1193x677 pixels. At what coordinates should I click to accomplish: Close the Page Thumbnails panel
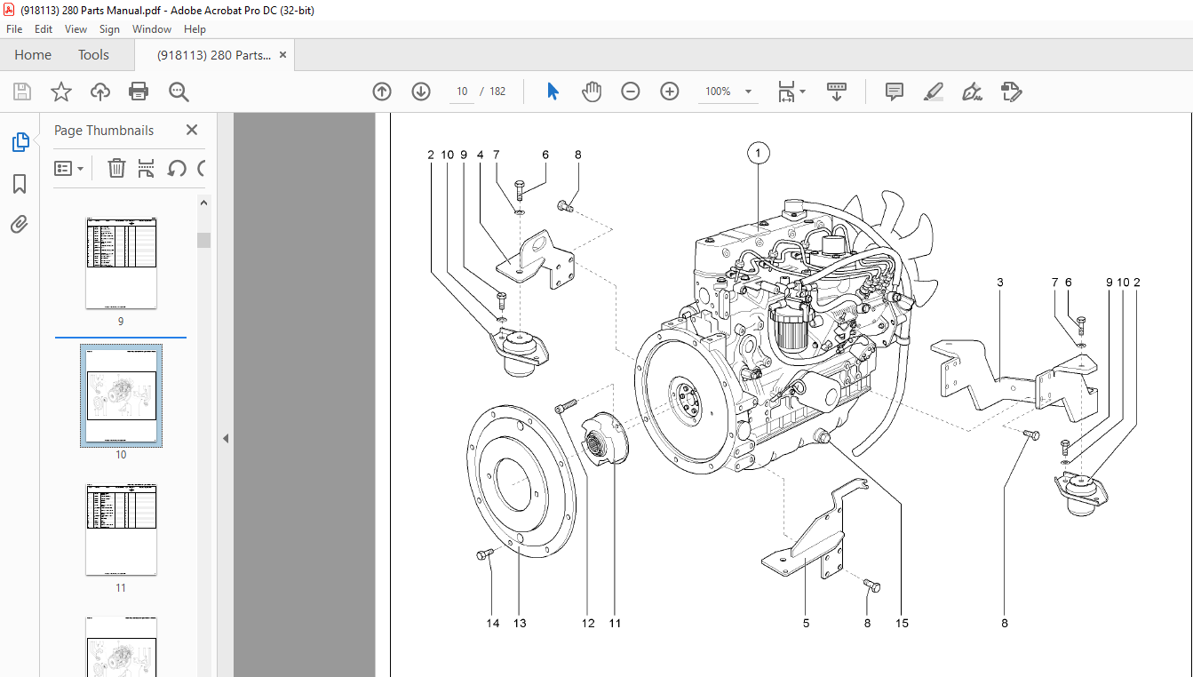(192, 130)
